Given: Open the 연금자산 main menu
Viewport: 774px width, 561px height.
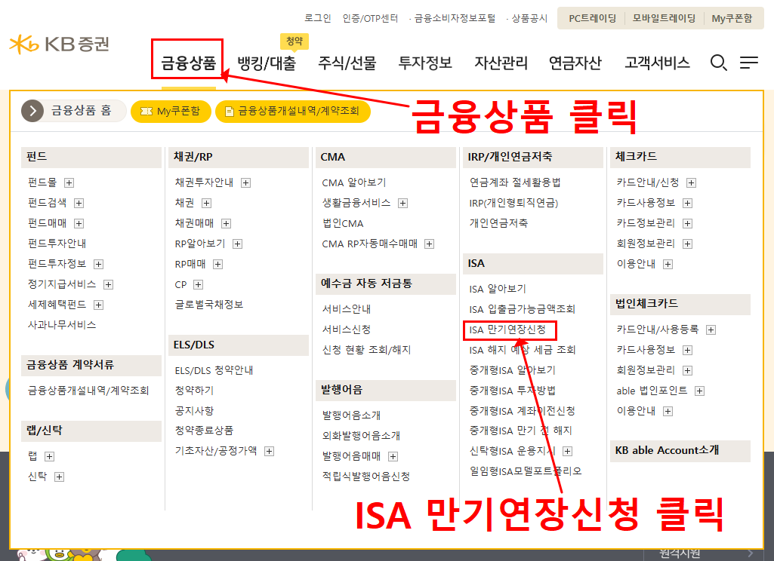Looking at the screenshot, I should [x=575, y=63].
